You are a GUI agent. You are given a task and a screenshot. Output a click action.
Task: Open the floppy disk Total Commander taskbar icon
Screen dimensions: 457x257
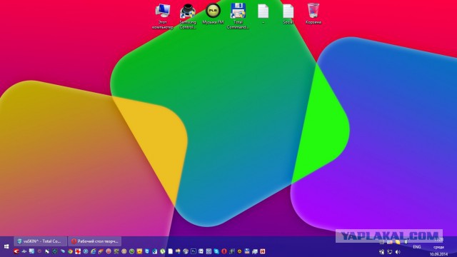coord(247,251)
